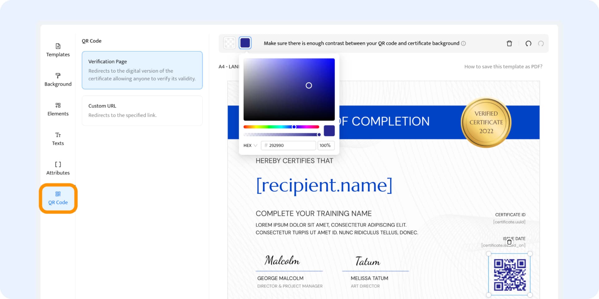Viewport: 599px width, 299px height.
Task: Choose the Verification Page option
Action: (142, 70)
